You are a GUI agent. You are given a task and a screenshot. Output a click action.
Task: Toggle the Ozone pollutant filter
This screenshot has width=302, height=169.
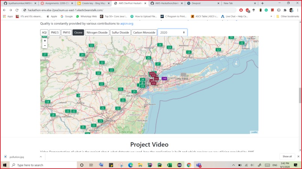click(x=78, y=32)
